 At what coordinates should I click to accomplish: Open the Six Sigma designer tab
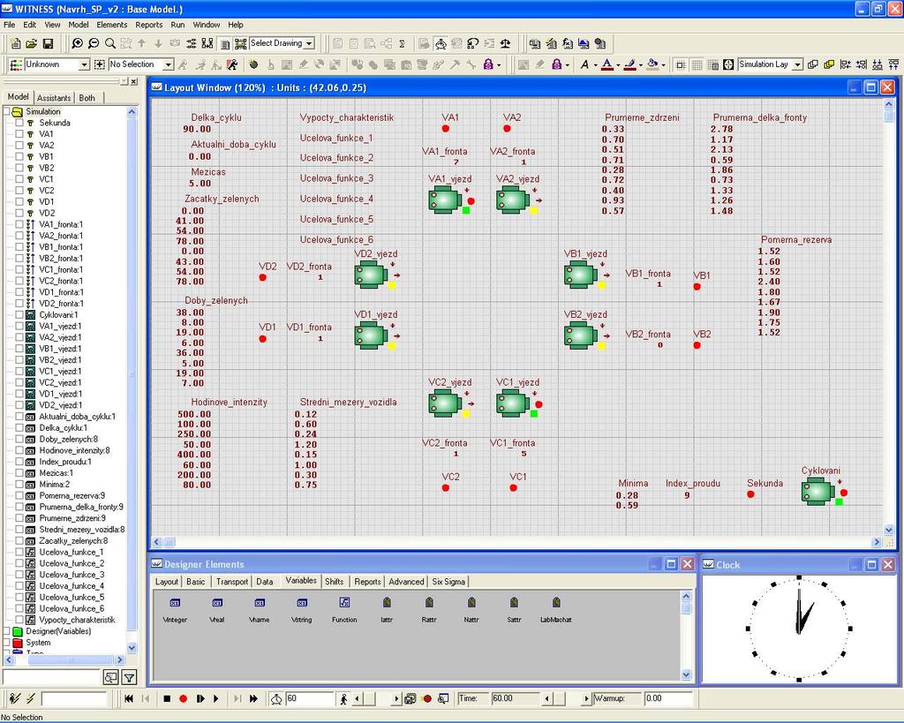tap(448, 581)
